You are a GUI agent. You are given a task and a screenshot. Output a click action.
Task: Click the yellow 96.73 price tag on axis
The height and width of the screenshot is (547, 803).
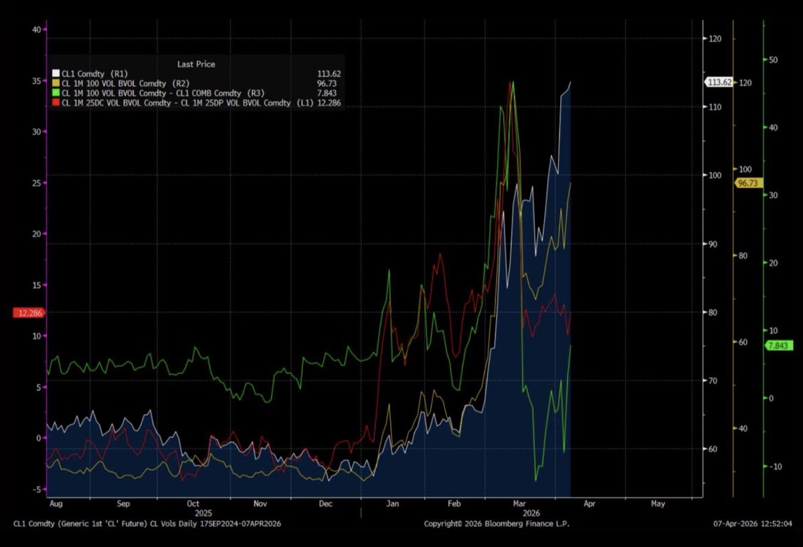749,183
